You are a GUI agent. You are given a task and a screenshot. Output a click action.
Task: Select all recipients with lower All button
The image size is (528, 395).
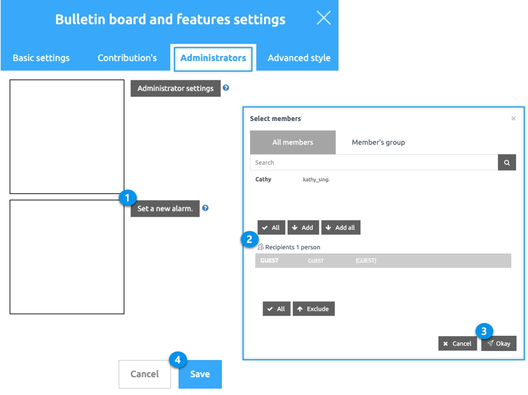point(277,309)
